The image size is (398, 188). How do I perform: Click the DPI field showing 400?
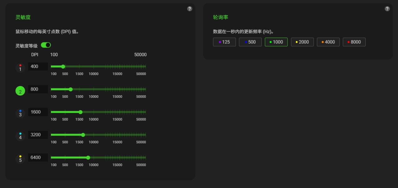[x=38, y=66]
